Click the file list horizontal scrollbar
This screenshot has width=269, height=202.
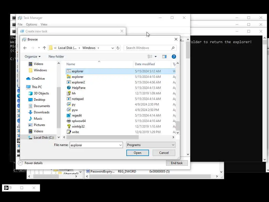pyautogui.click(x=102, y=137)
